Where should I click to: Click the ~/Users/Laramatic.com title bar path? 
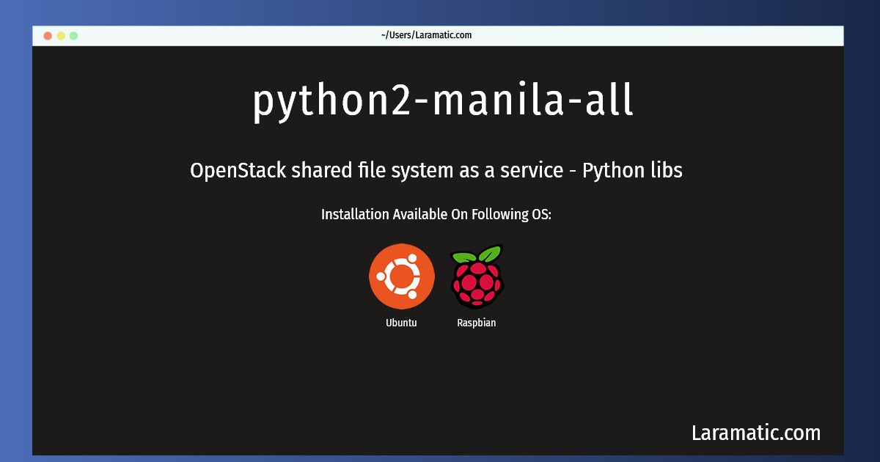pyautogui.click(x=426, y=34)
